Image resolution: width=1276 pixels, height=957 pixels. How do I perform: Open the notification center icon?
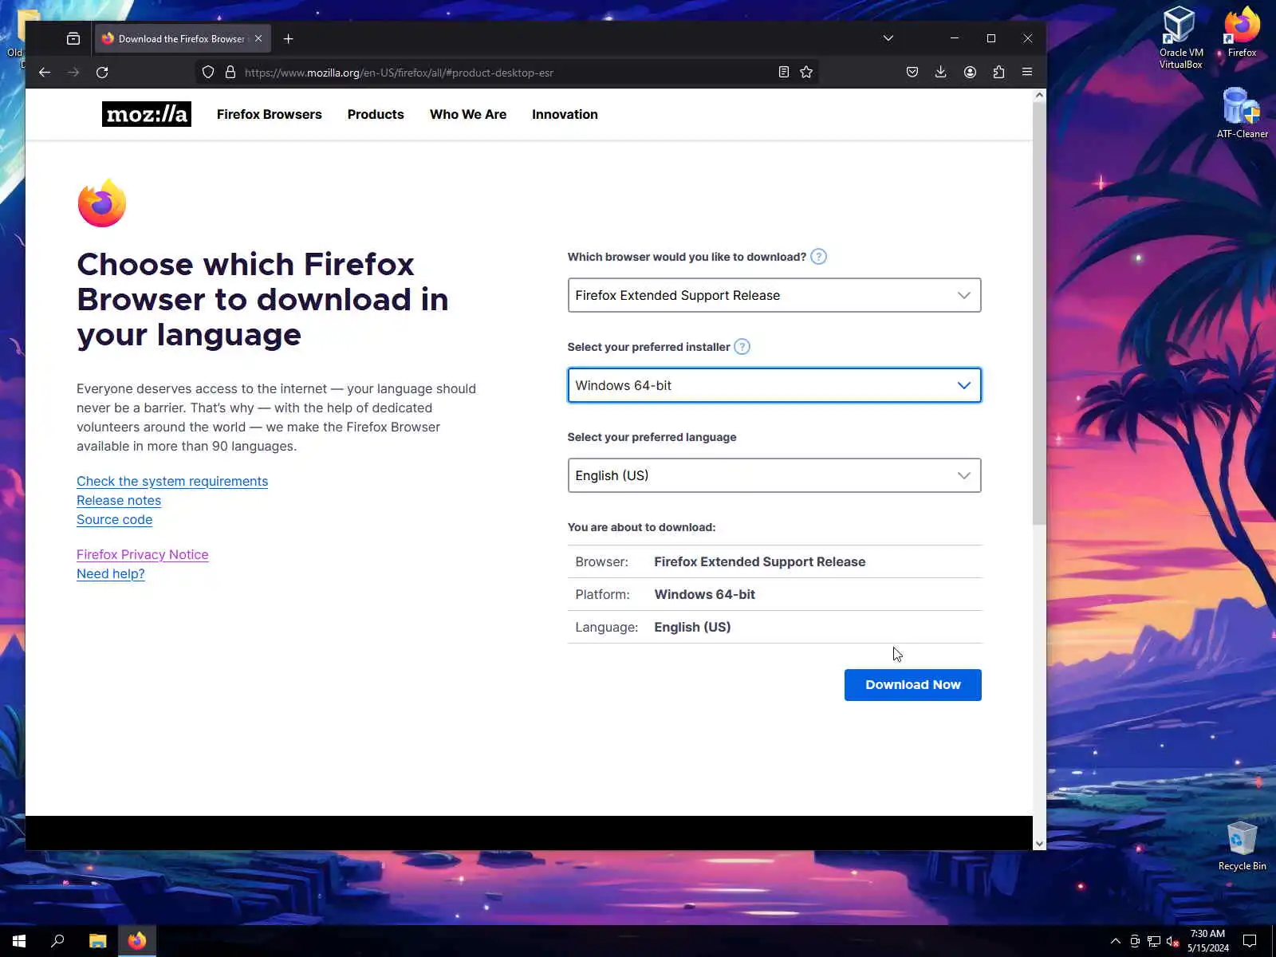point(1250,941)
